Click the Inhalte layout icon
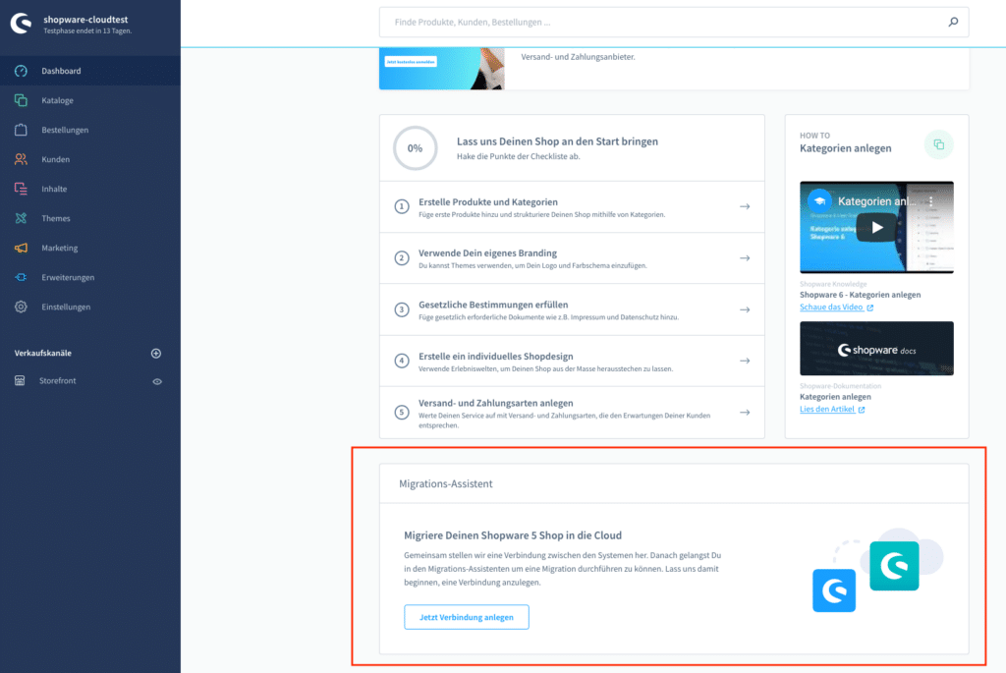1006x673 pixels. pyautogui.click(x=22, y=189)
